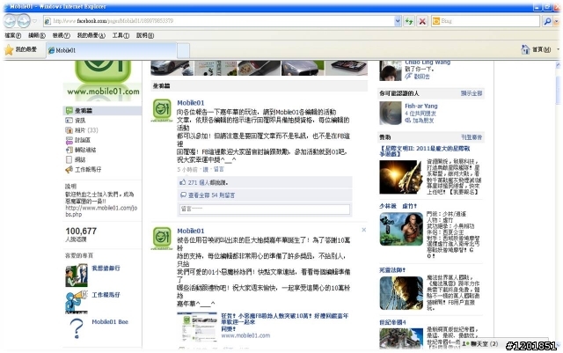The width and height of the screenshot is (563, 353).
Task: Open the 少林派 虛竹 ad title
Action: 398,206
